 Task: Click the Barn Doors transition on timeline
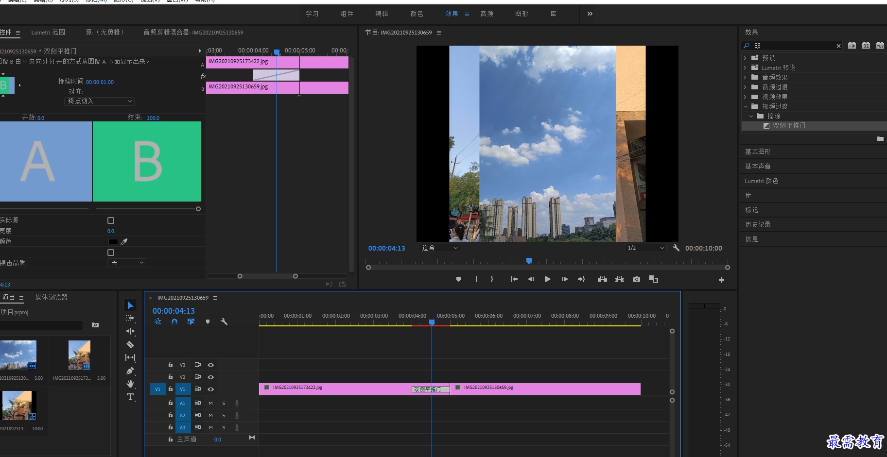point(431,389)
